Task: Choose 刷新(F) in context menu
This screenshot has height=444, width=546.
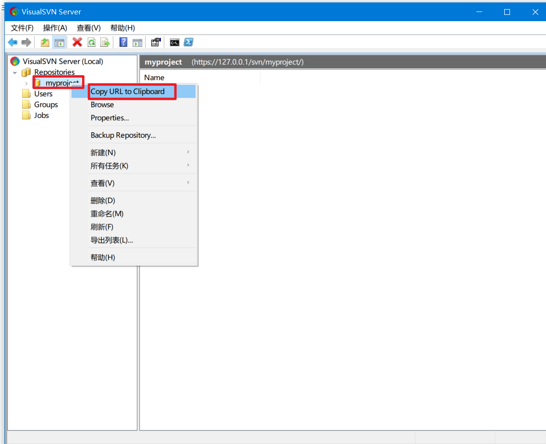Action: tap(133, 227)
